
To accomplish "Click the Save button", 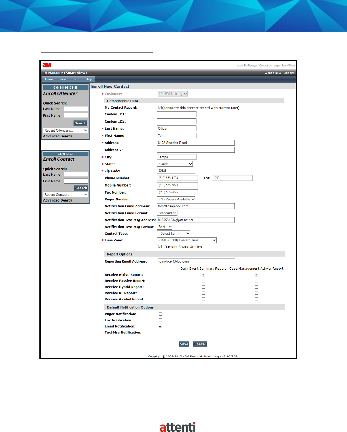I will (184, 344).
